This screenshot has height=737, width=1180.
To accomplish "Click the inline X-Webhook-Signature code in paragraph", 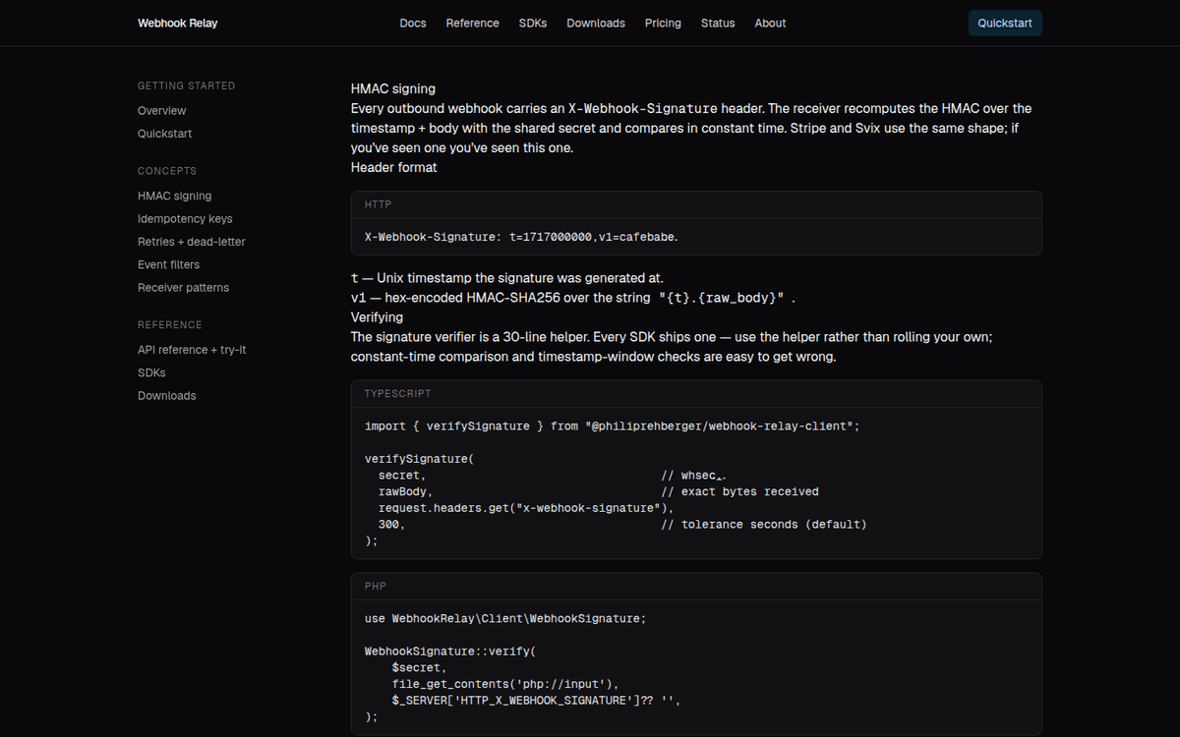I will (643, 108).
